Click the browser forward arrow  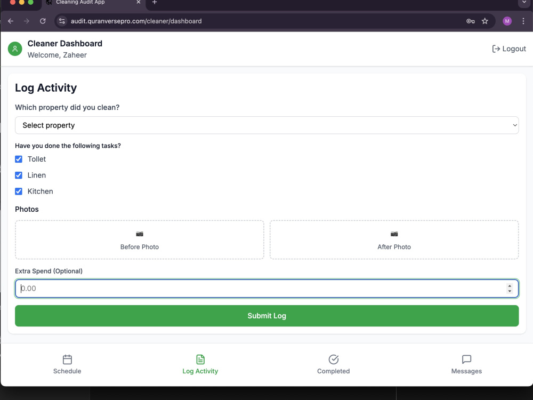(27, 21)
